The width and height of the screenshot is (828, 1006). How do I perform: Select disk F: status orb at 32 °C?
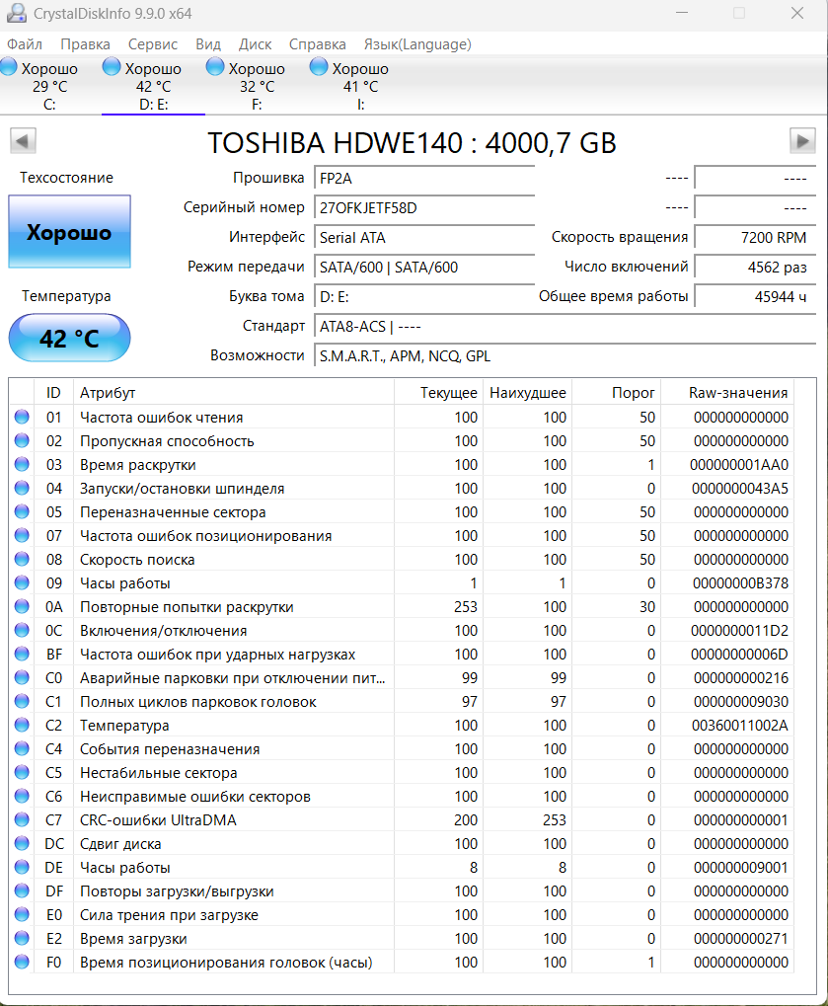coord(215,67)
